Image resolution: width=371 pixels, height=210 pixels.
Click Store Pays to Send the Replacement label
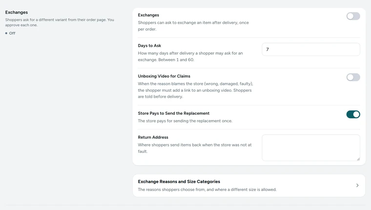(174, 113)
